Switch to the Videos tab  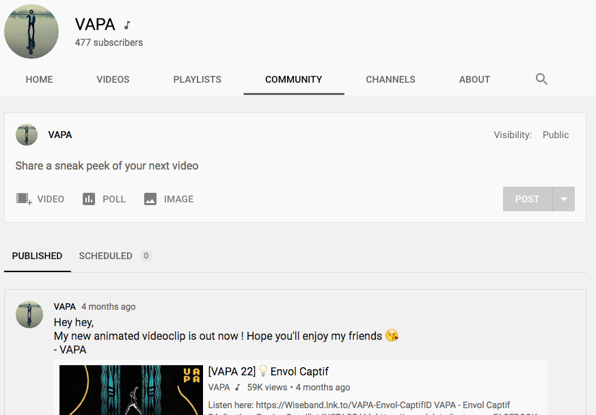pos(113,79)
